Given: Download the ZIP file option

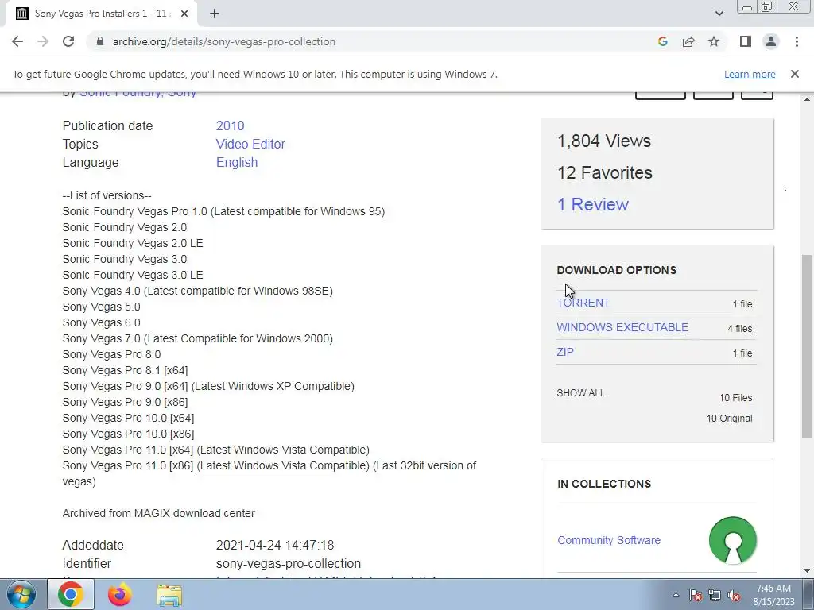Looking at the screenshot, I should pyautogui.click(x=565, y=352).
